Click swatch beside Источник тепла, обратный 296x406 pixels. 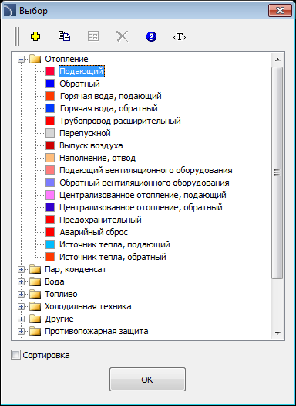tap(50, 257)
